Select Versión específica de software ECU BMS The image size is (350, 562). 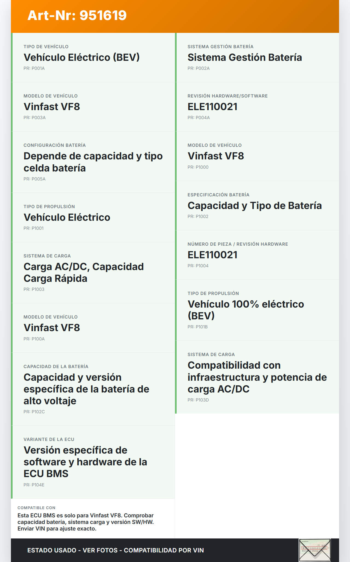[x=85, y=462]
